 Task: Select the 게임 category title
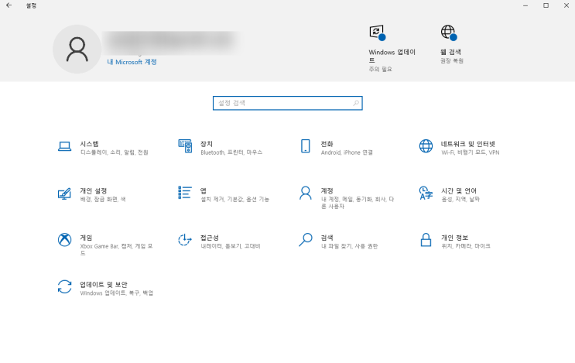point(86,238)
